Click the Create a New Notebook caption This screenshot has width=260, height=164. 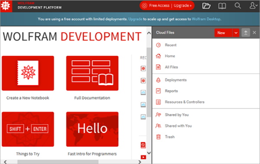coord(28,98)
